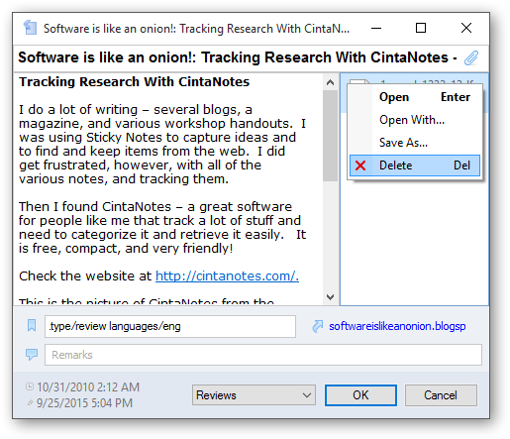This screenshot has height=439, width=510.
Task: Click the scrollbar up arrow
Action: [x=330, y=82]
